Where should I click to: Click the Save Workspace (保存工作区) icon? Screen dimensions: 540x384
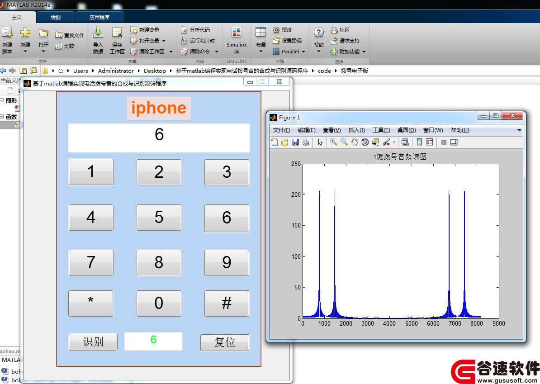click(x=117, y=33)
